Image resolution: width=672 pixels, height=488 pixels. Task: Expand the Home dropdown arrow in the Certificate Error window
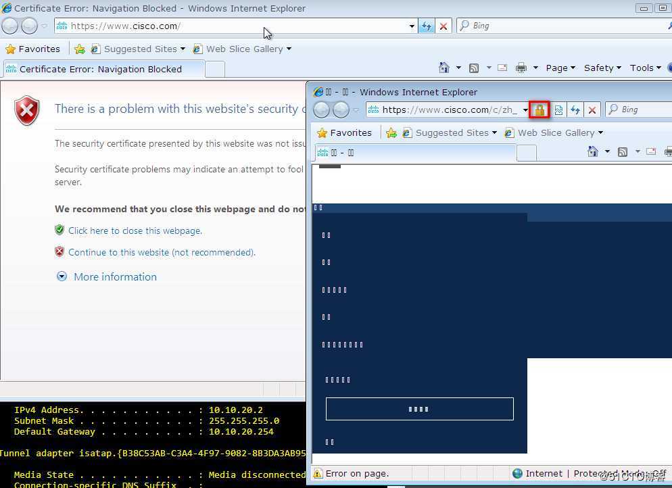coord(458,68)
